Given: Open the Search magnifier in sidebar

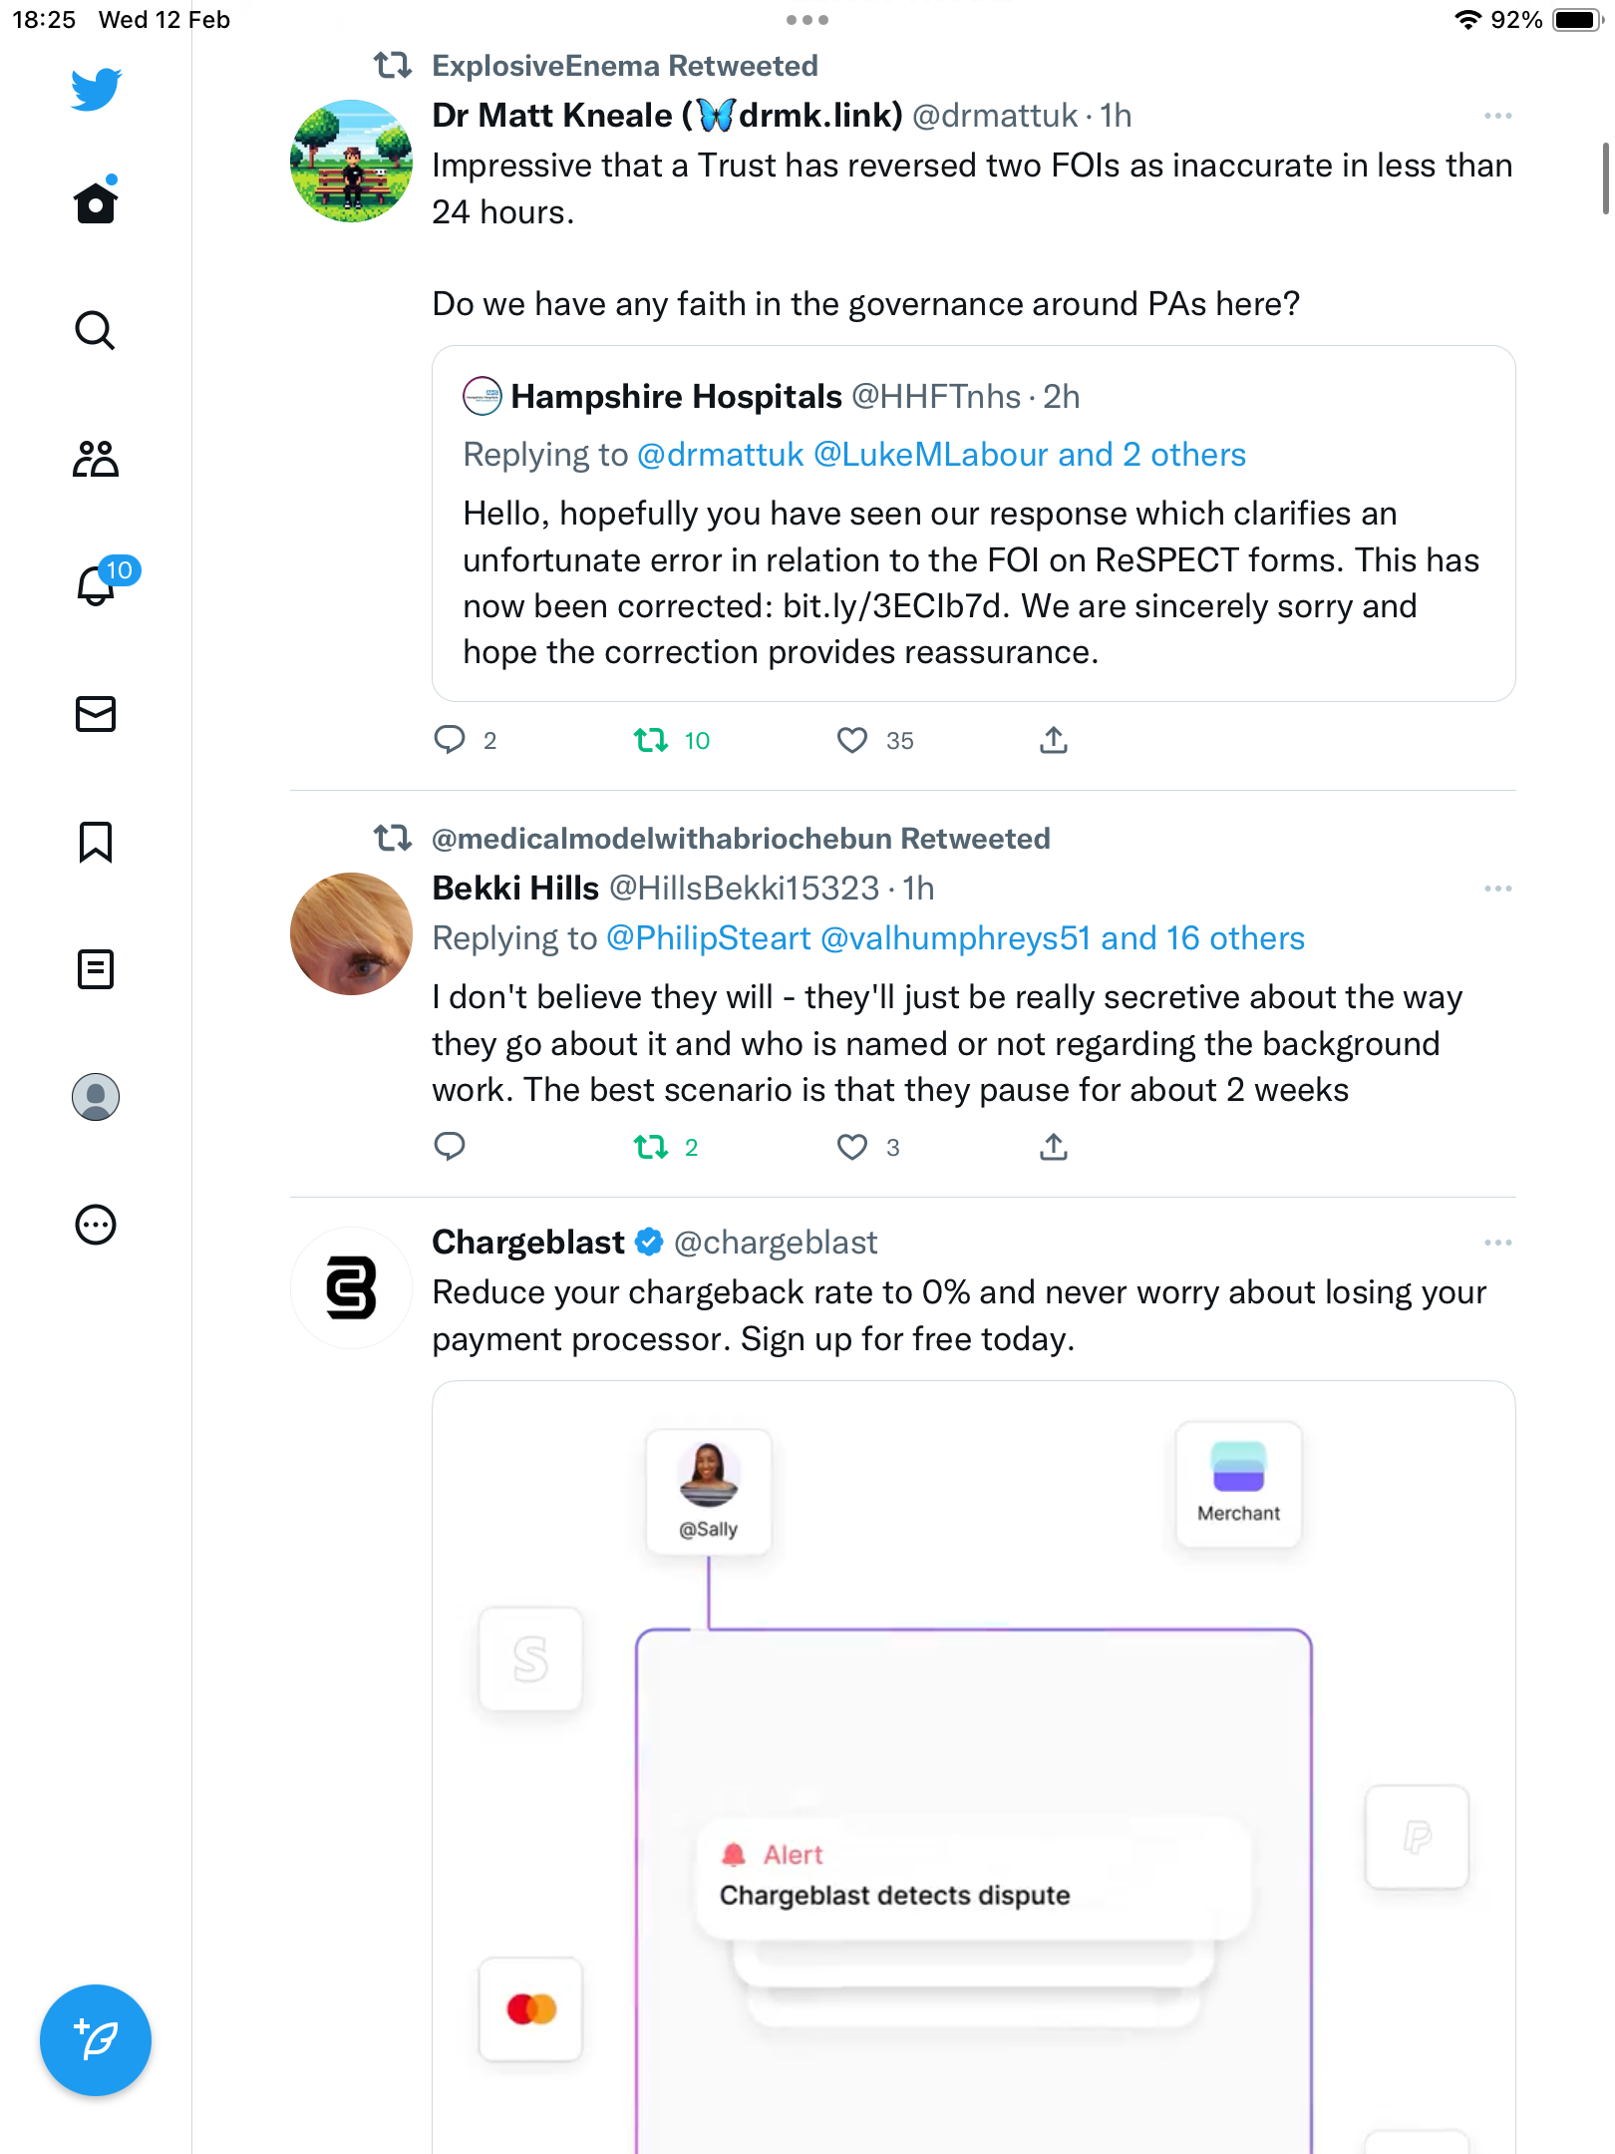Looking at the screenshot, I should (96, 330).
